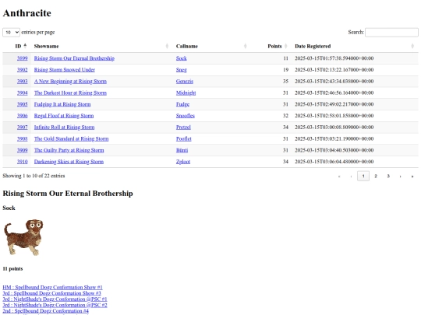The height and width of the screenshot is (315, 421).
Task: Open Rising Storm Snowed Under link
Action: [65, 70]
